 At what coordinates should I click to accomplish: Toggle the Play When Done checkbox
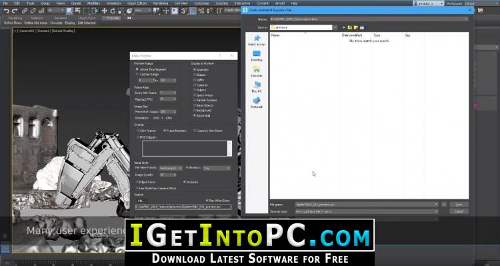[207, 201]
